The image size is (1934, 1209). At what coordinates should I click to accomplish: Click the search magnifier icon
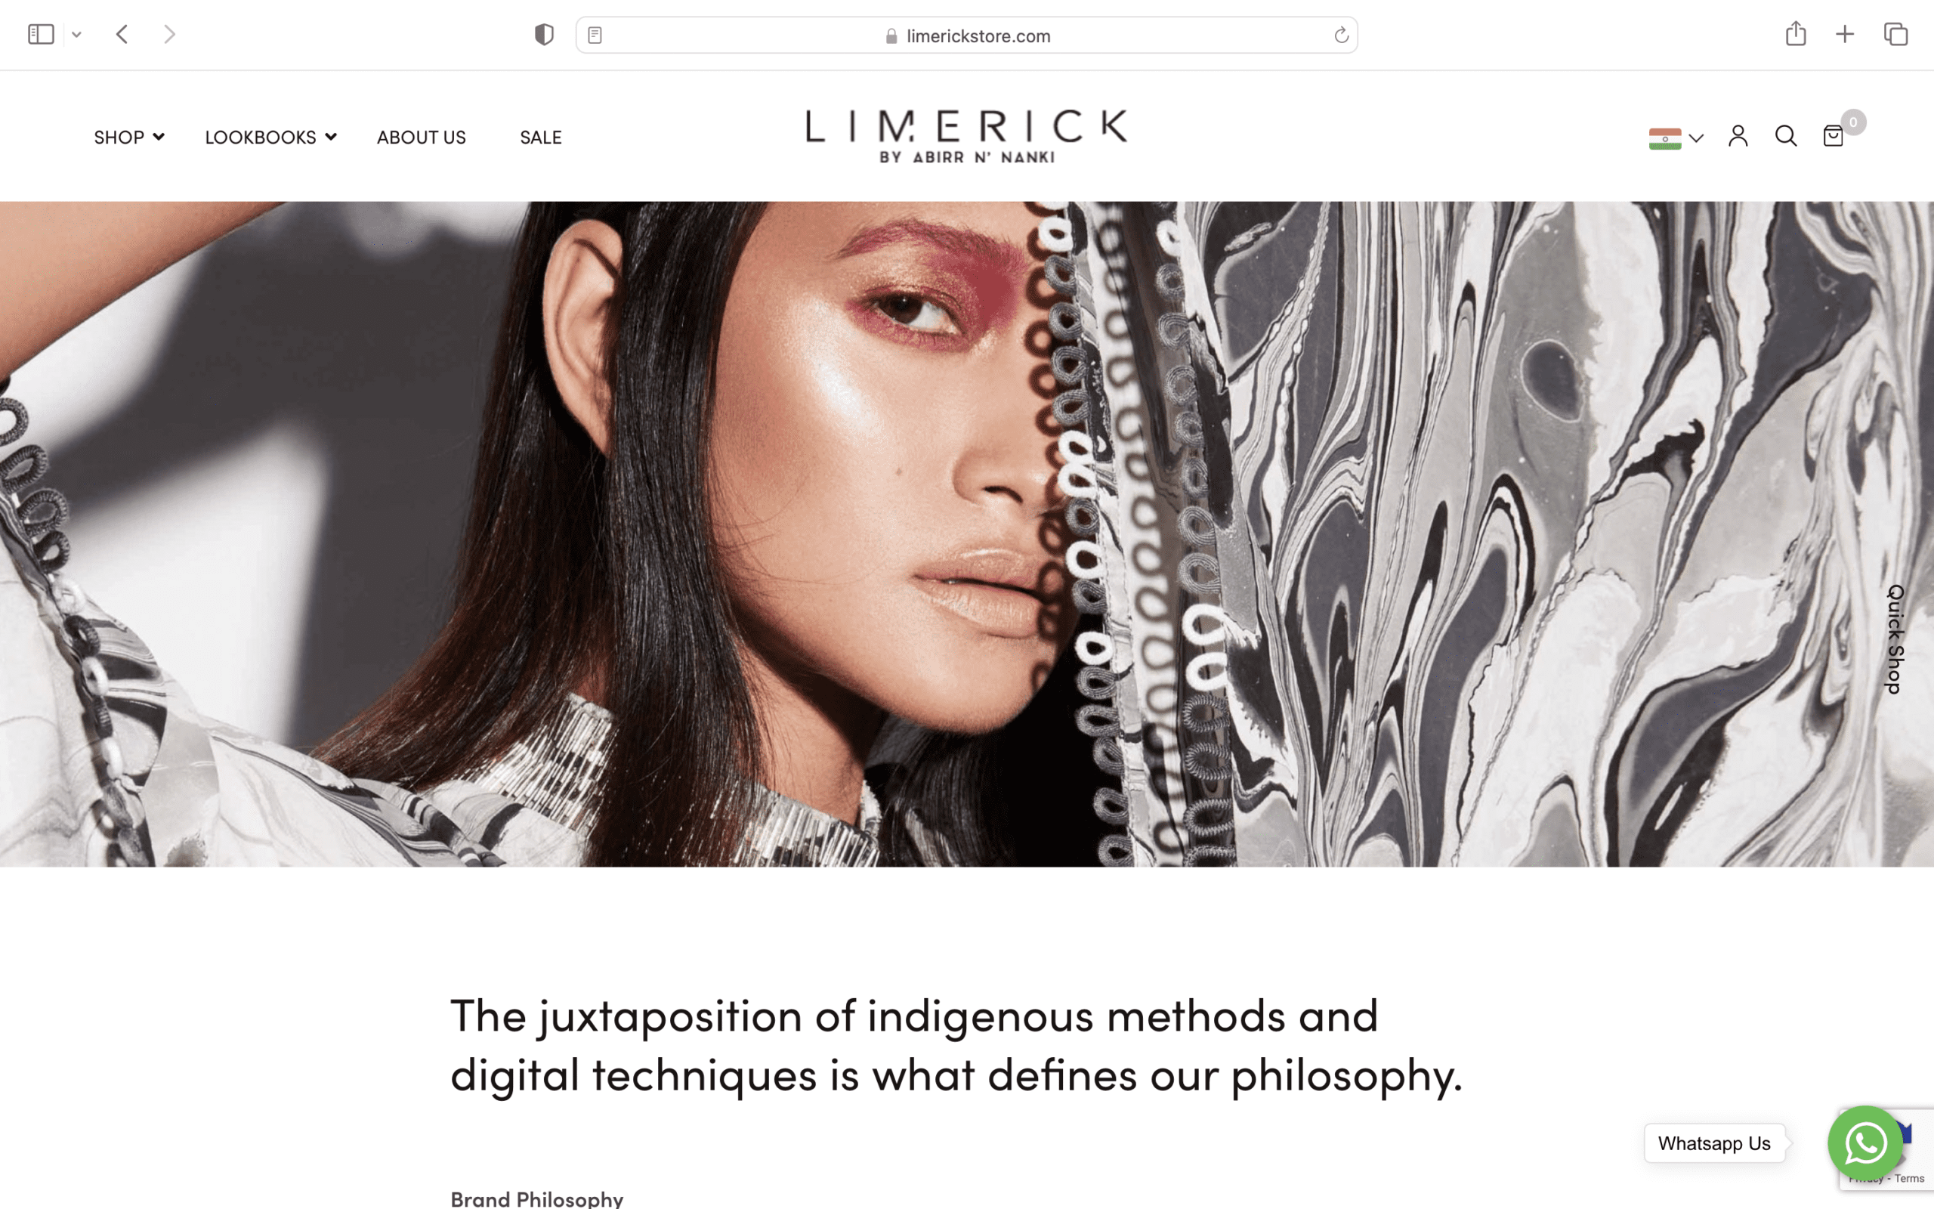click(1786, 136)
